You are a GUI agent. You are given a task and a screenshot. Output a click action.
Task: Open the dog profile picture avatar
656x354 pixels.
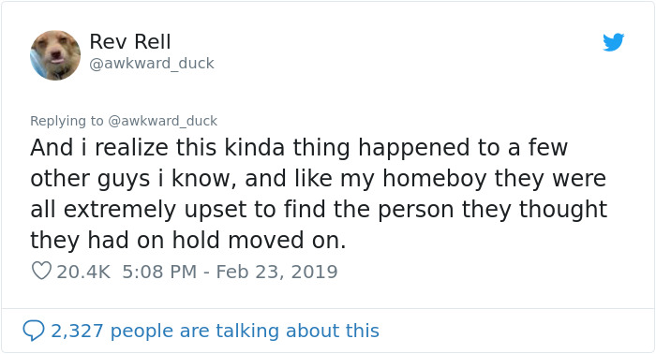(55, 55)
